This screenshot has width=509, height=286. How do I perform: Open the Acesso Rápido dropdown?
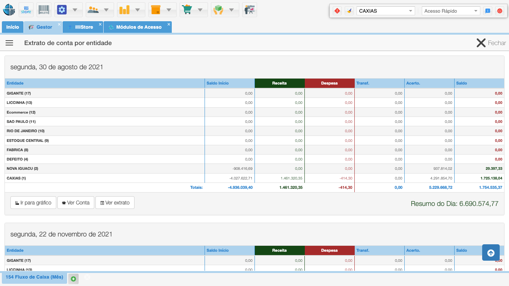pyautogui.click(x=451, y=11)
